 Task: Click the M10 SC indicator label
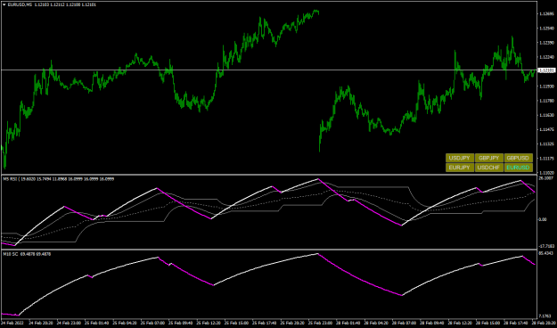click(11, 254)
